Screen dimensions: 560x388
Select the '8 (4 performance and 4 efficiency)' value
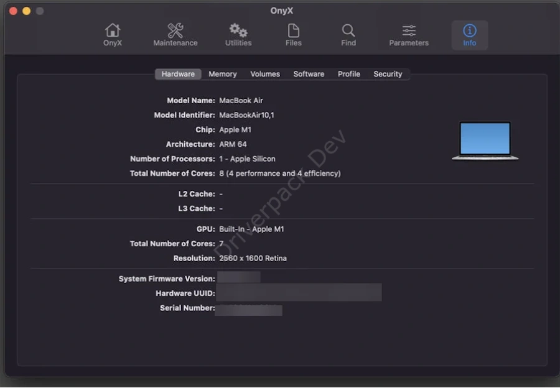pos(279,173)
